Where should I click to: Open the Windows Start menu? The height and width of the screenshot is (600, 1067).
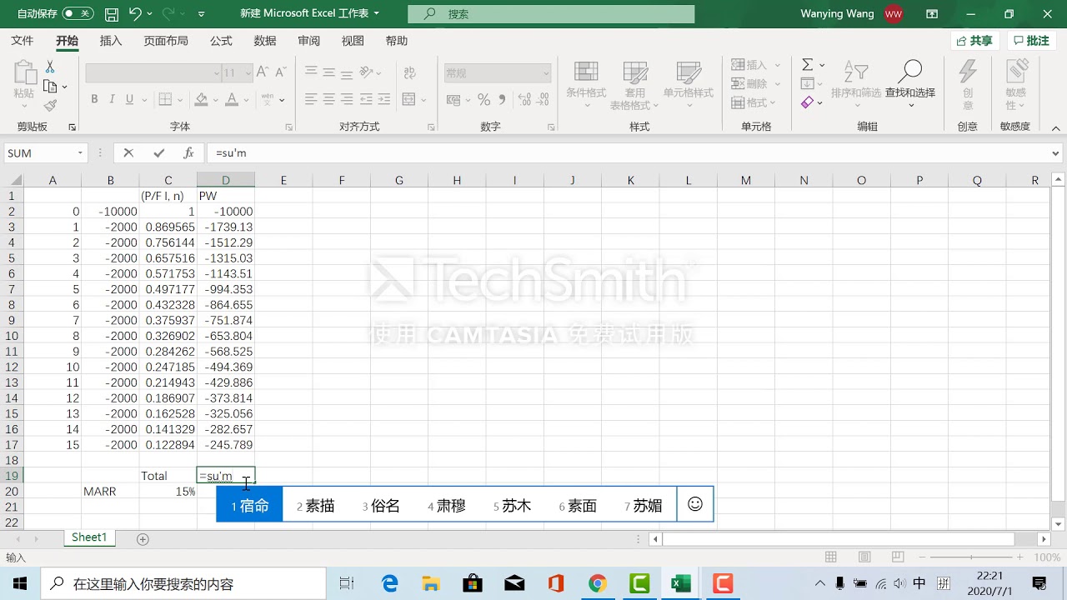[x=20, y=583]
